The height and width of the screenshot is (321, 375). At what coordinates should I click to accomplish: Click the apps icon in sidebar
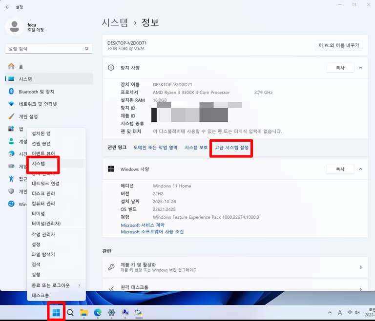tap(11, 129)
